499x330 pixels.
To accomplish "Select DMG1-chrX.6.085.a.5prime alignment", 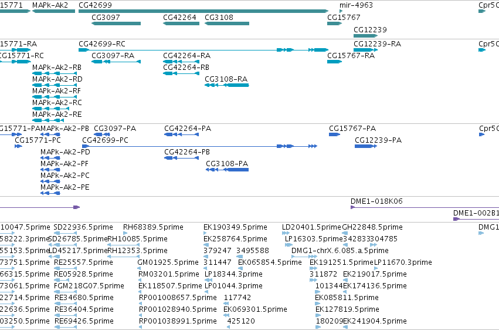I will (x=304, y=257).
